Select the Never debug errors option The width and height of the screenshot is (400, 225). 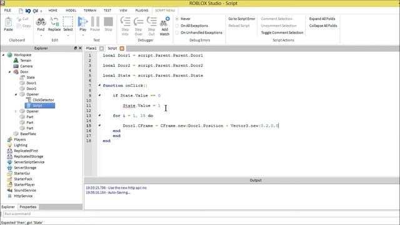pyautogui.click(x=177, y=19)
